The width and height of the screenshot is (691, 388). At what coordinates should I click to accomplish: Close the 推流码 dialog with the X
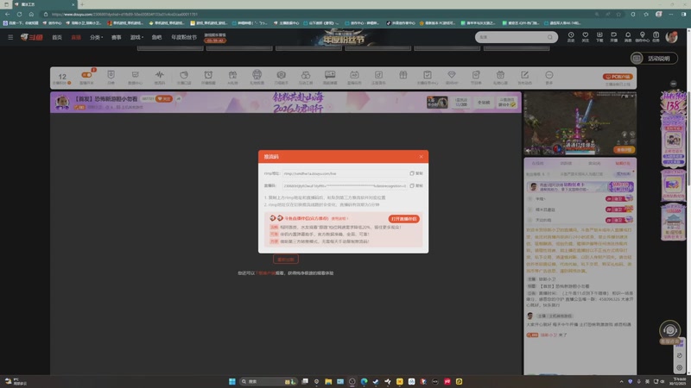pos(421,157)
